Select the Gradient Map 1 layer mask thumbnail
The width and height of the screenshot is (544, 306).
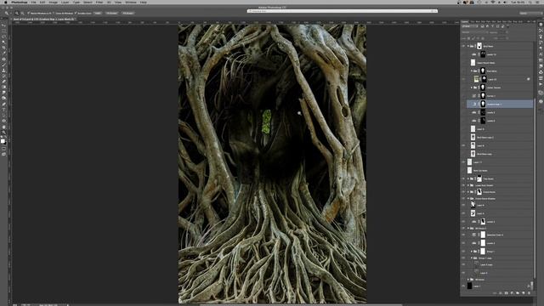coord(483,104)
